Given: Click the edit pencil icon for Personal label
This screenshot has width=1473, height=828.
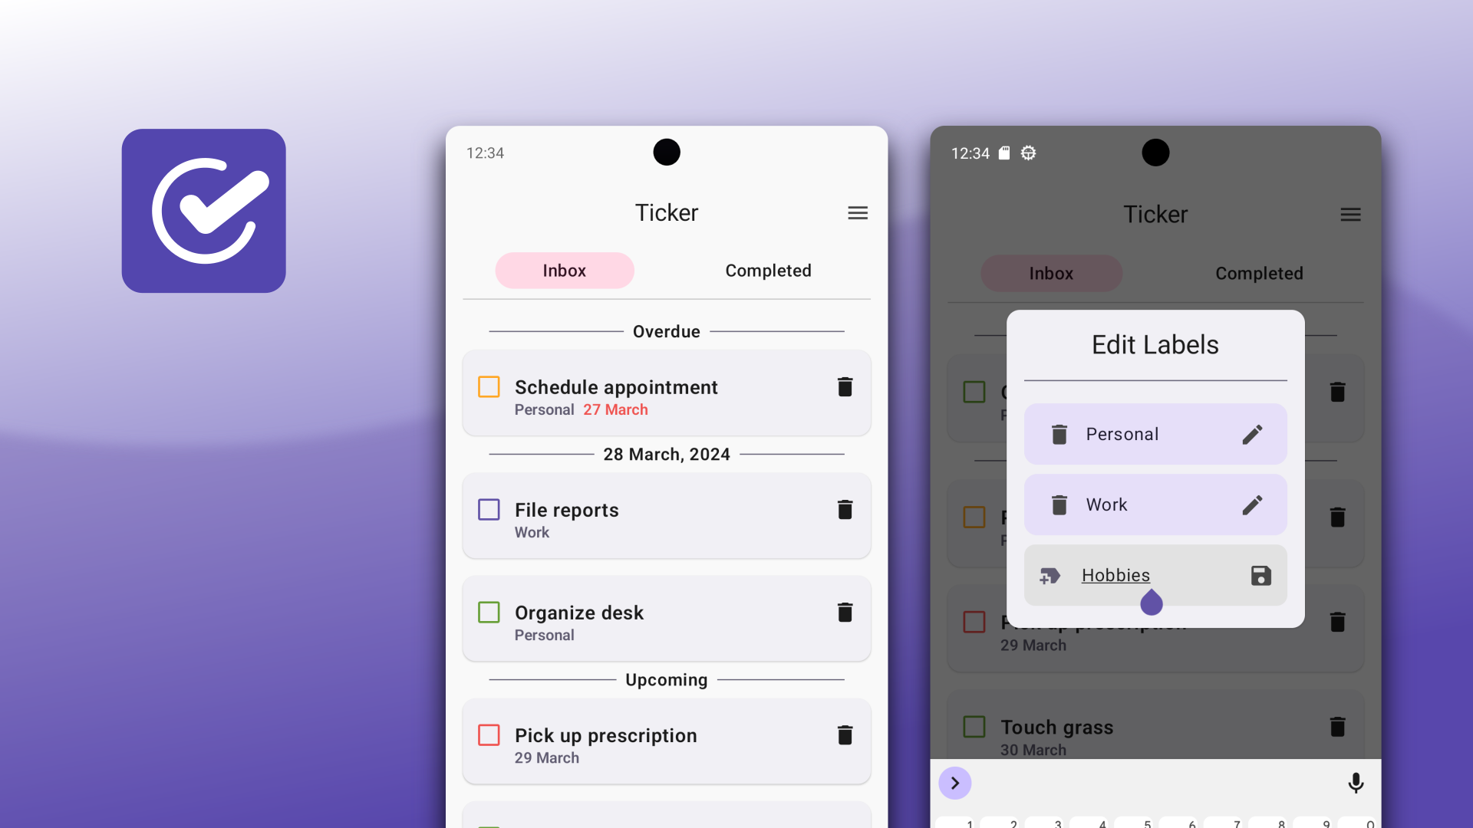Looking at the screenshot, I should 1251,434.
